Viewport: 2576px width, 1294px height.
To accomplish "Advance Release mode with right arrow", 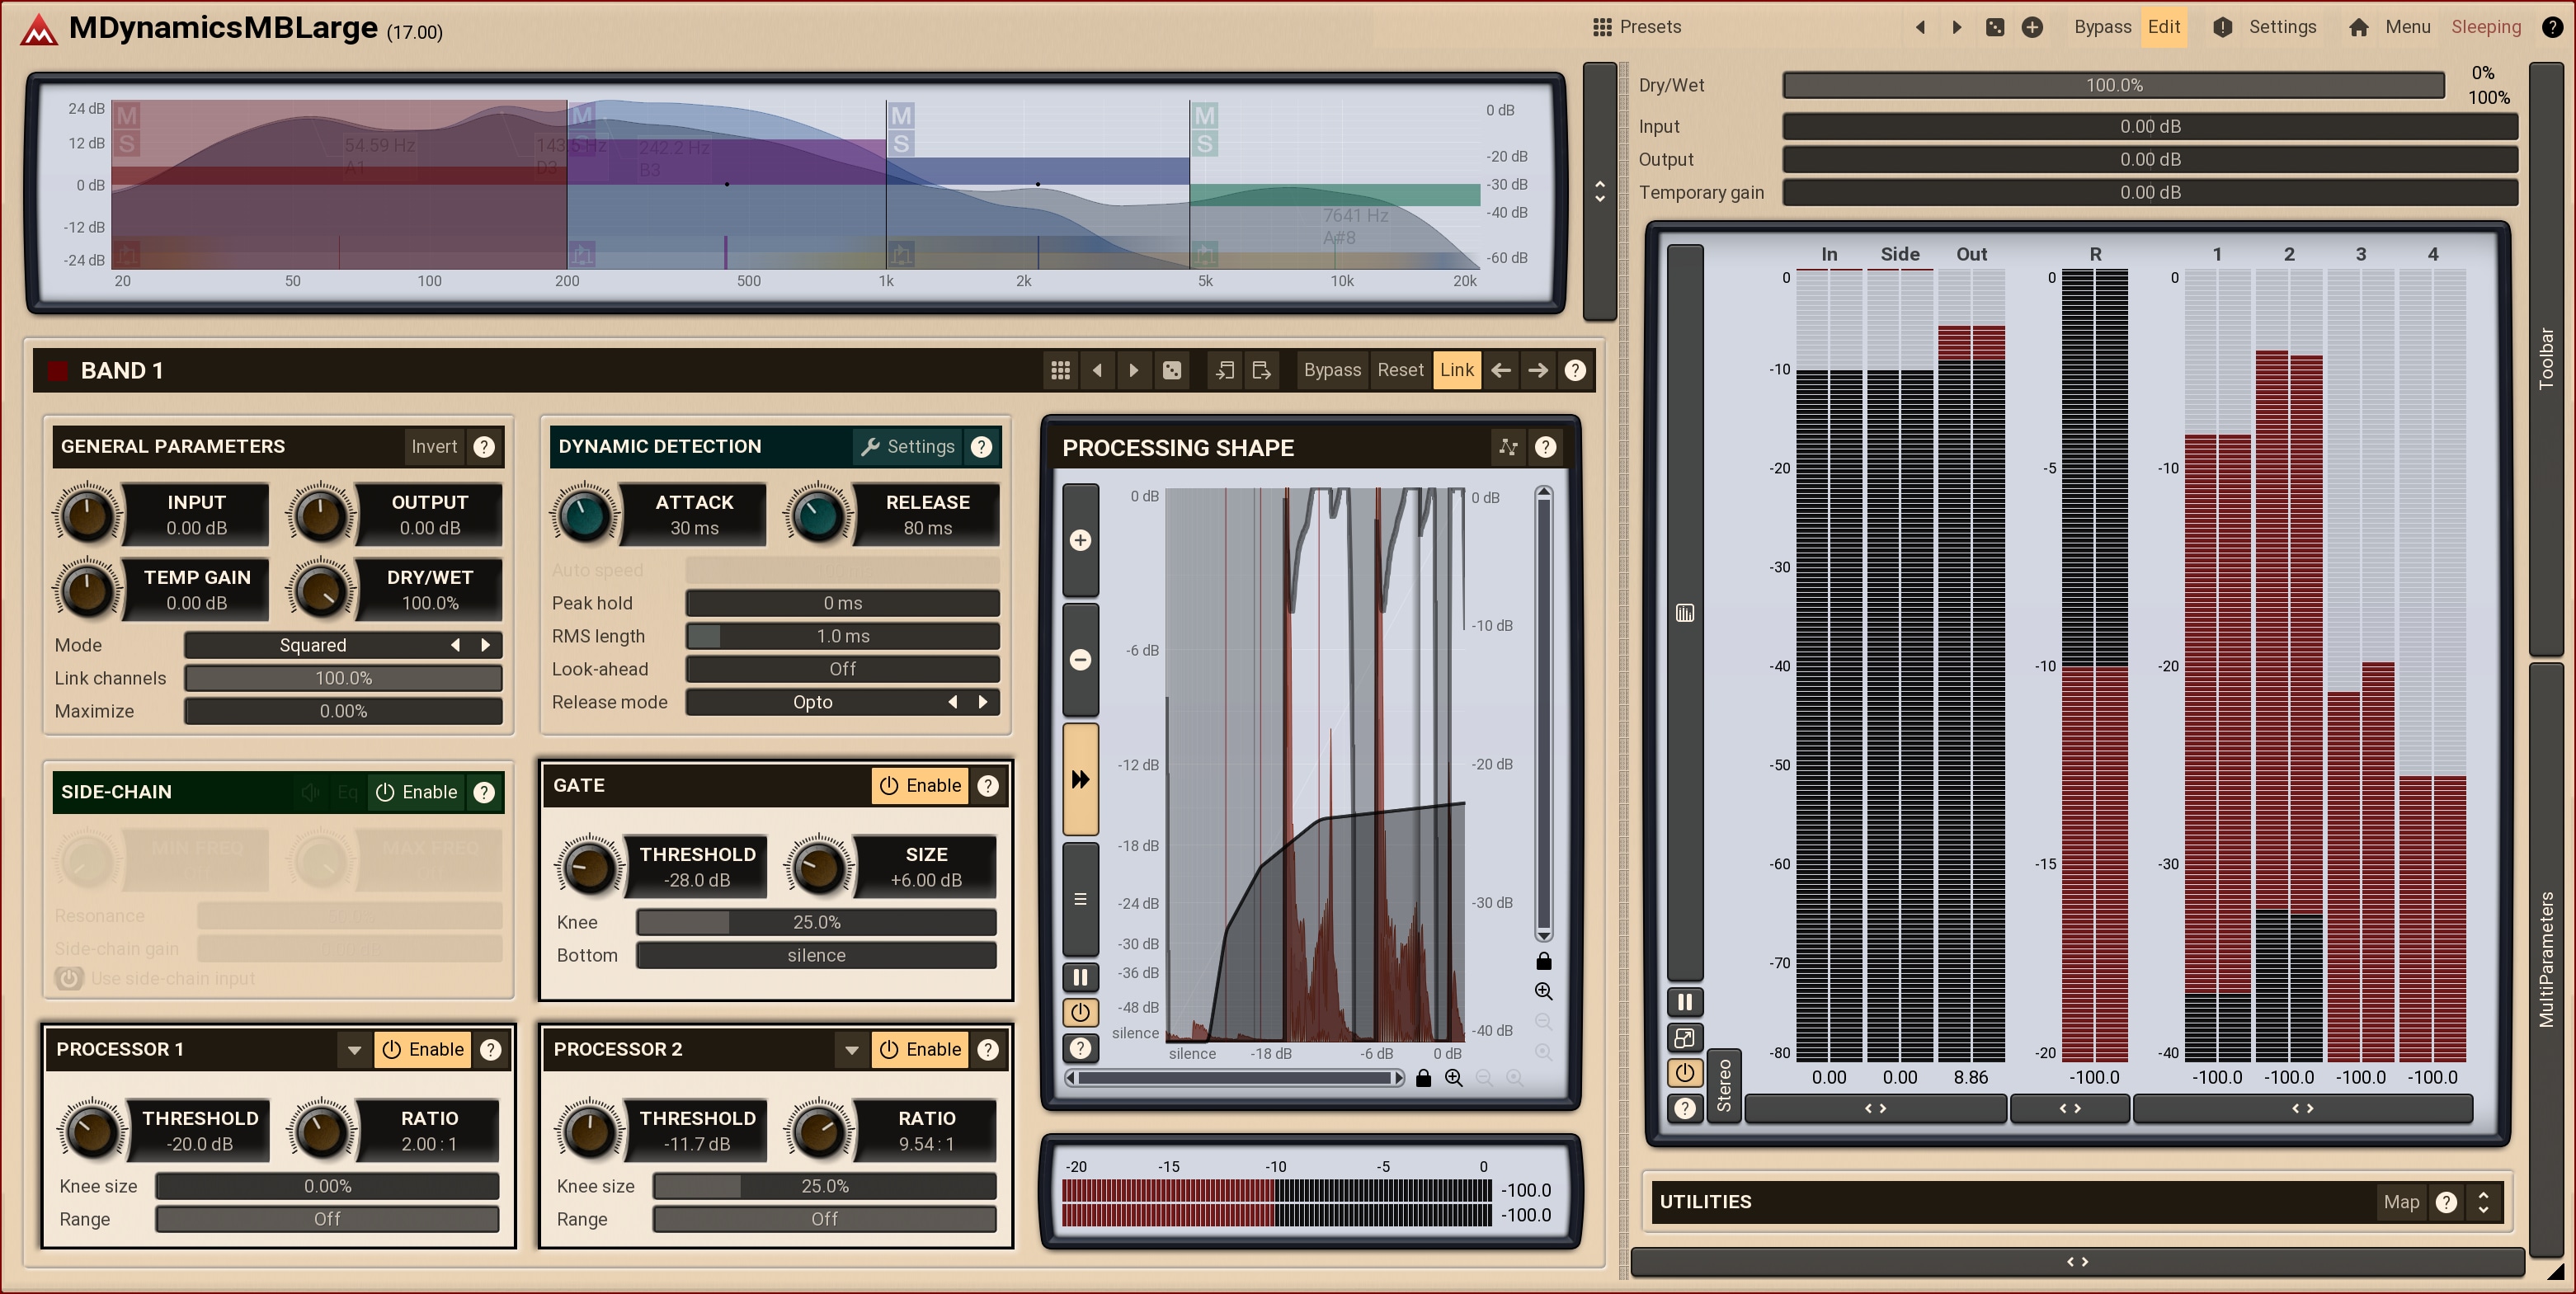I will tap(983, 702).
